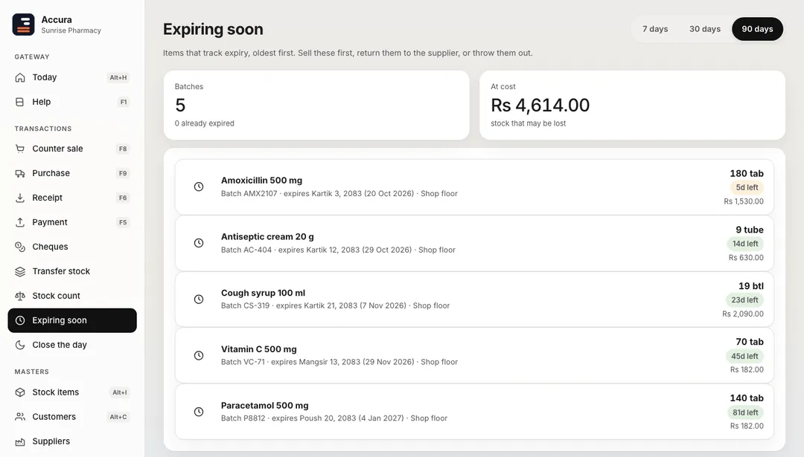Click the Counter sale cart icon

pyautogui.click(x=20, y=149)
